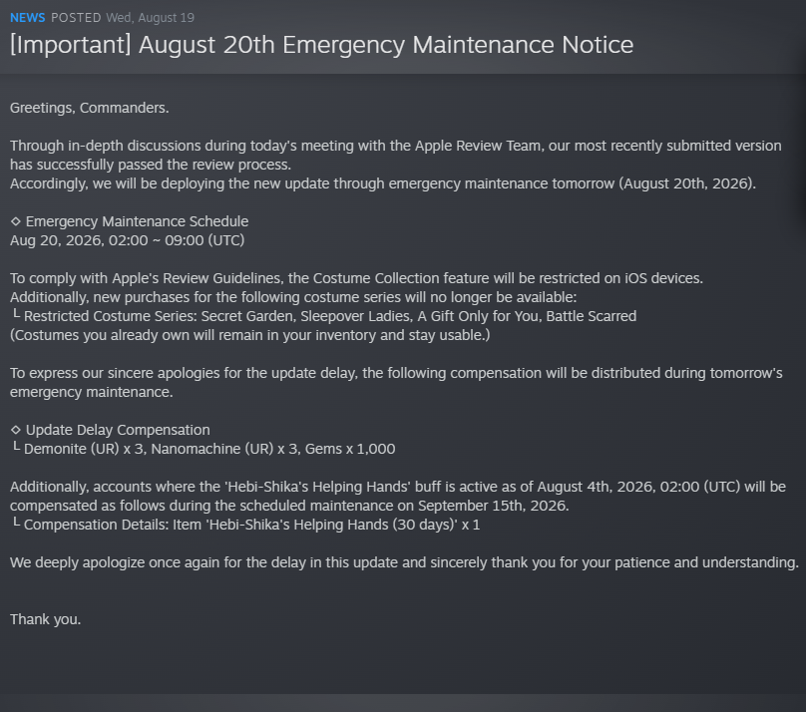This screenshot has width=806, height=712.
Task: Click the Costumes you already own note
Action: coord(250,335)
